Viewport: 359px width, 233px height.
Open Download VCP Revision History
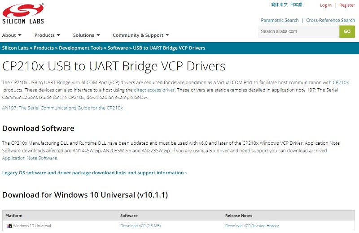[252, 226]
